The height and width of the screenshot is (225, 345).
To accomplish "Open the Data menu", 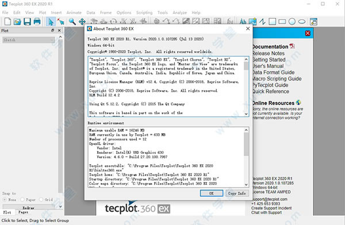I will (91, 13).
